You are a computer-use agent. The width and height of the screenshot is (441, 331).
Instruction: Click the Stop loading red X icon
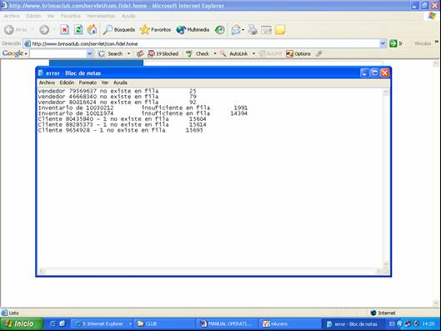[64, 29]
